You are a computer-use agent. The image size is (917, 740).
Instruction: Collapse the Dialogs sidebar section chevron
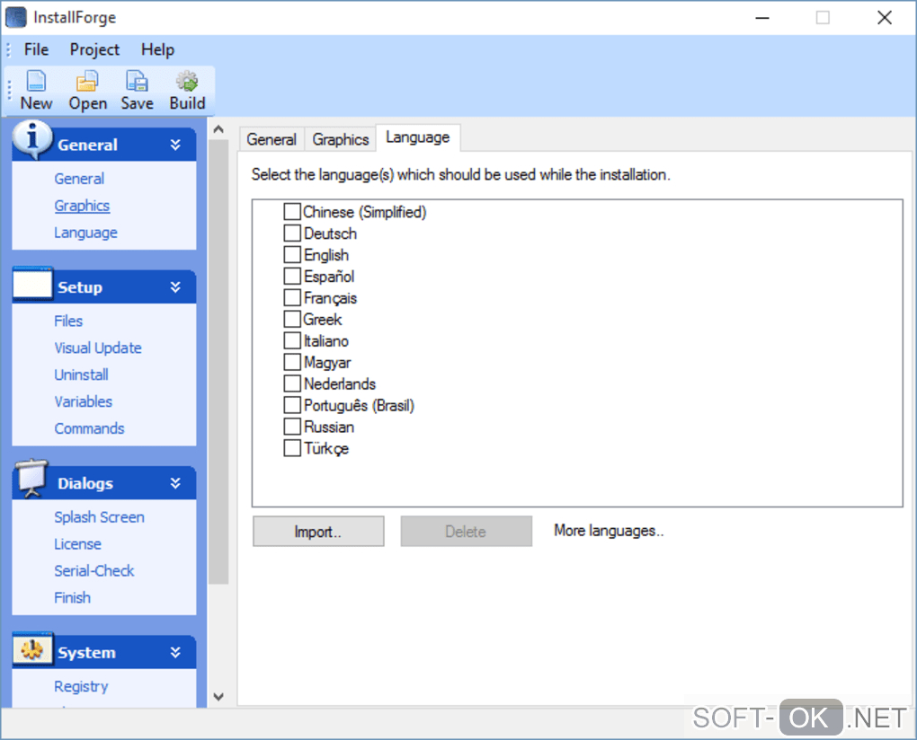[x=175, y=483]
